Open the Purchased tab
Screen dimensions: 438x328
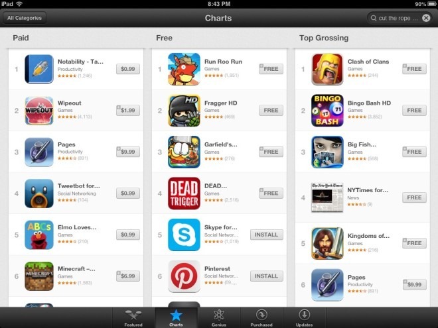[261, 318]
